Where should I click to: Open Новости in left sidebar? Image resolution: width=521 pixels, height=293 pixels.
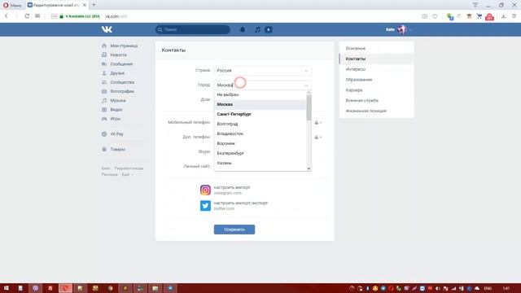click(x=118, y=55)
